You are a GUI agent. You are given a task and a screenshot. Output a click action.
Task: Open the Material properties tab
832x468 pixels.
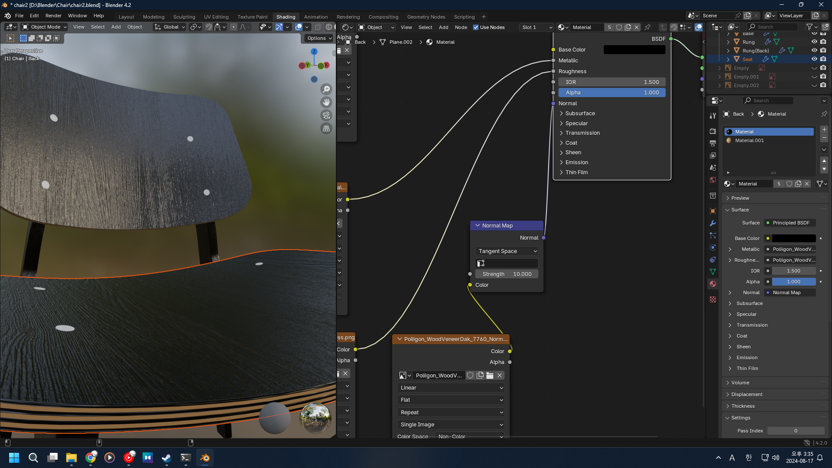(x=713, y=284)
